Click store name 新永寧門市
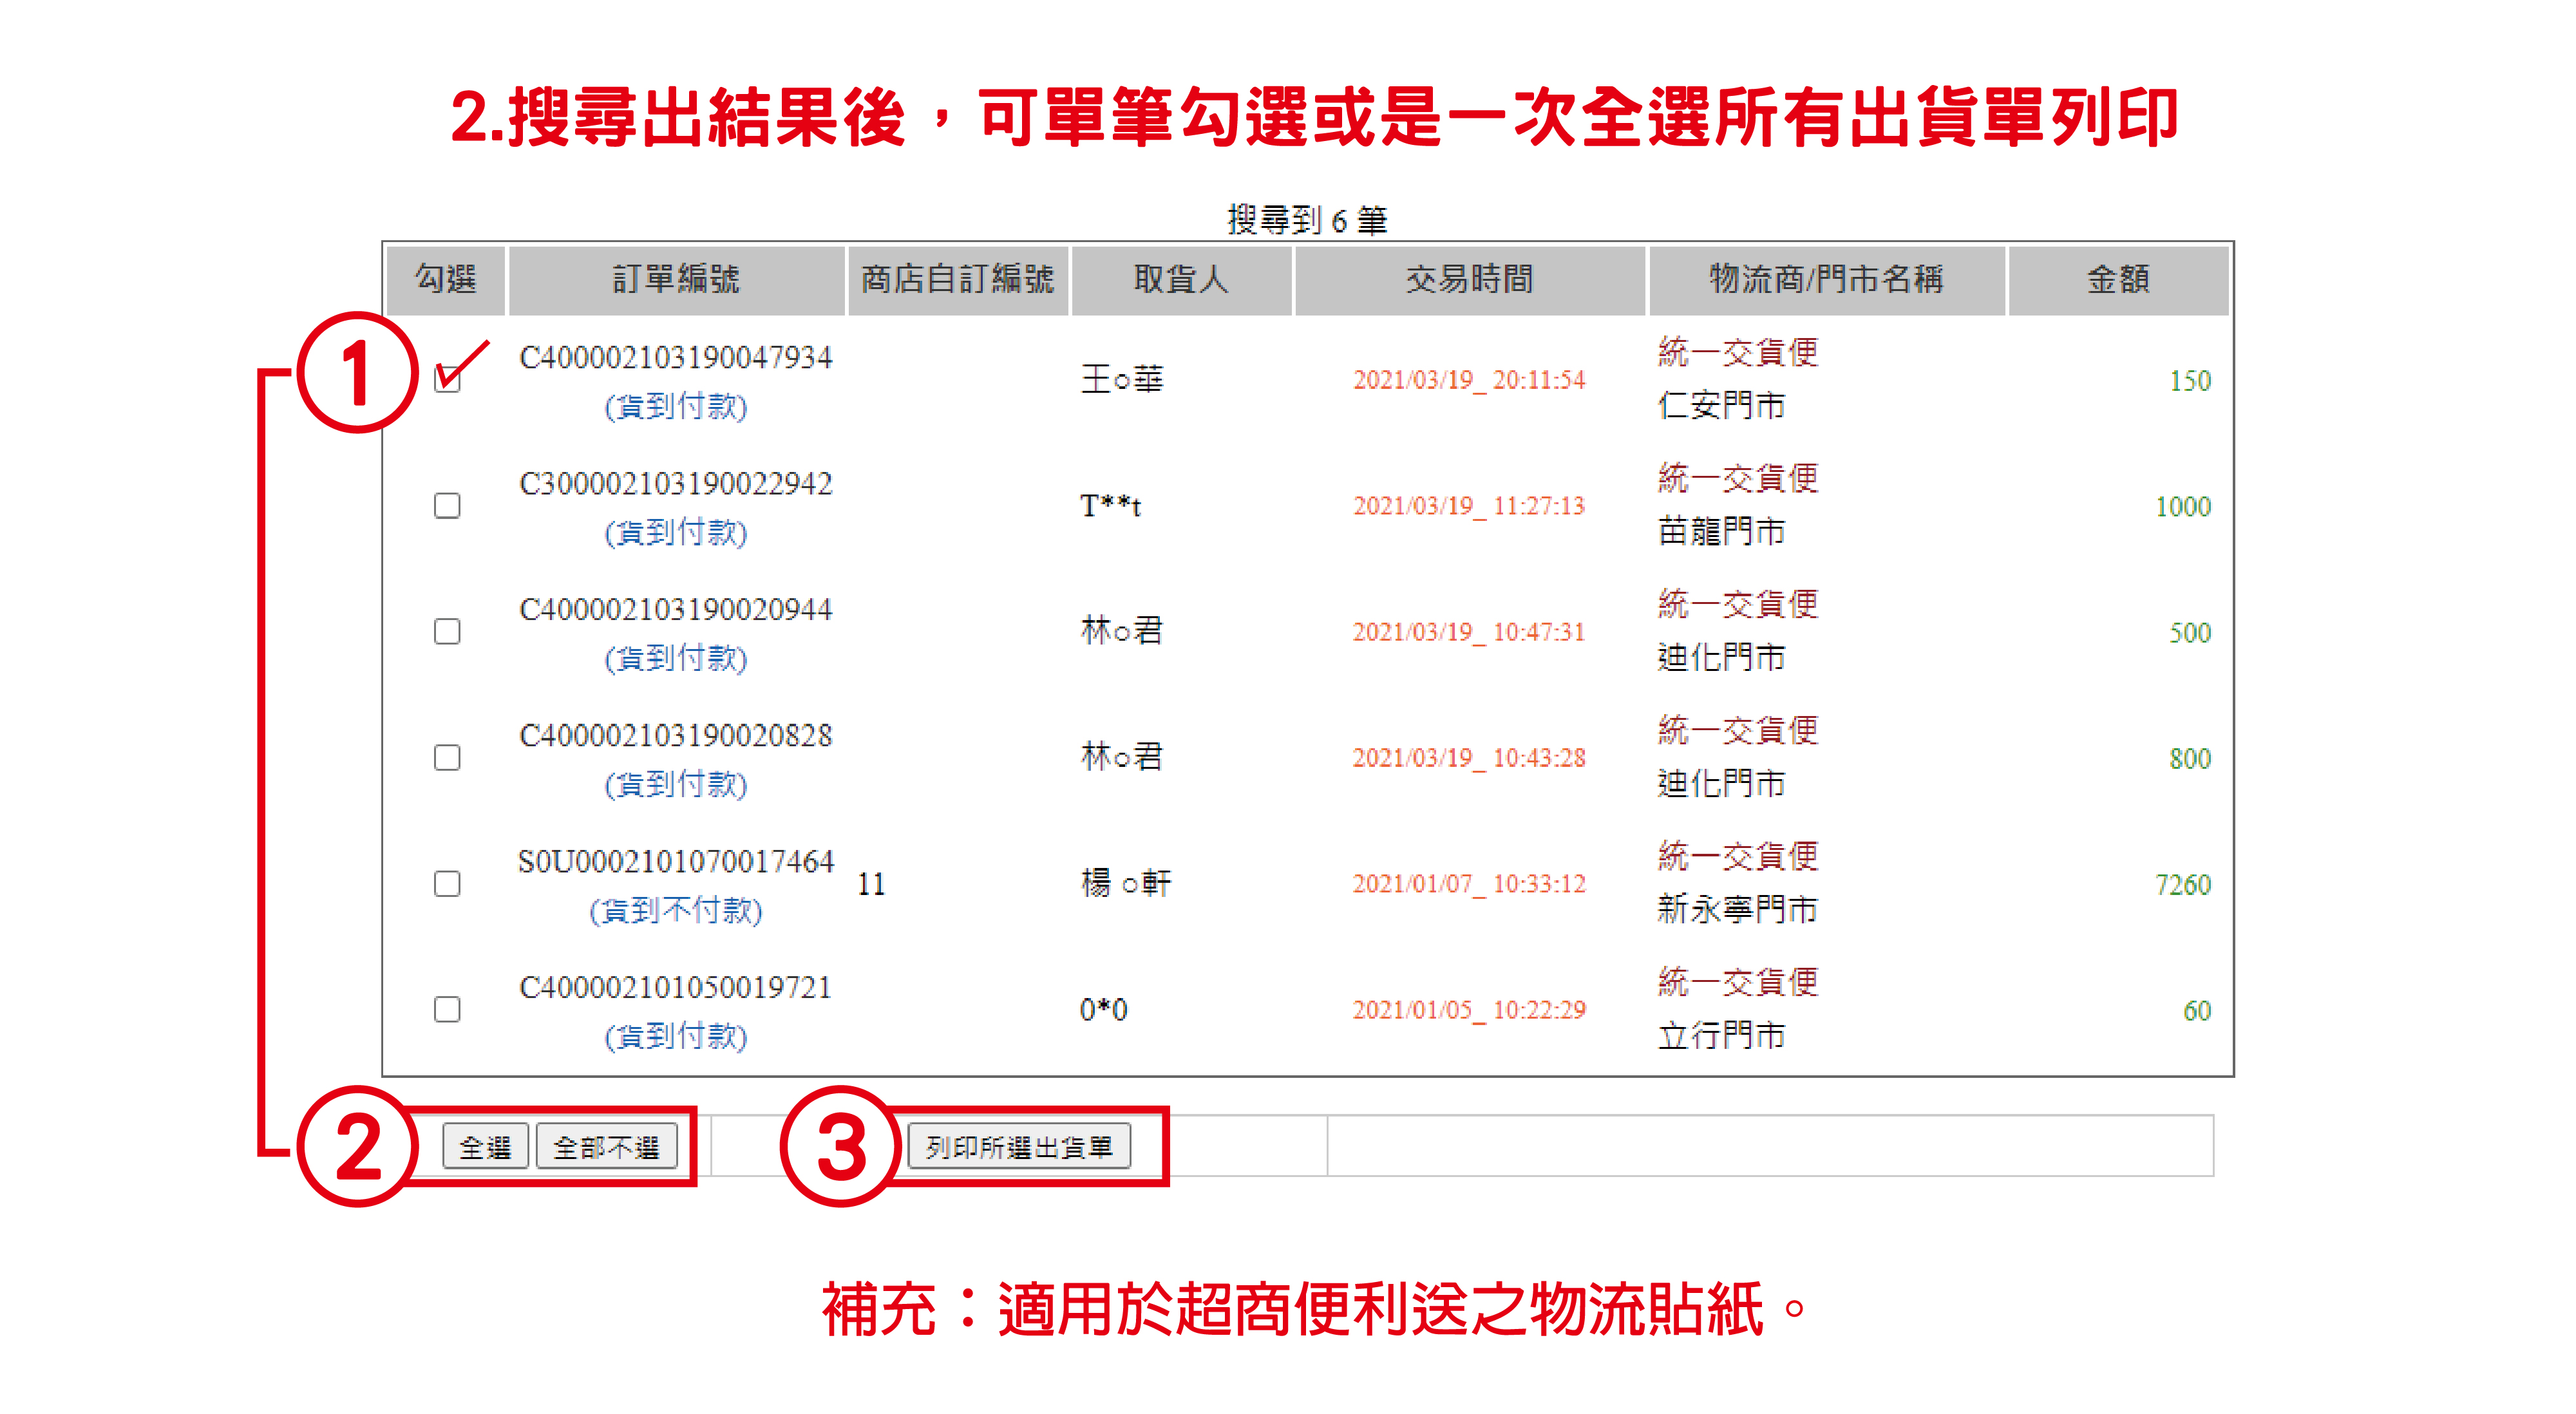2576x1414 pixels. tap(1737, 910)
